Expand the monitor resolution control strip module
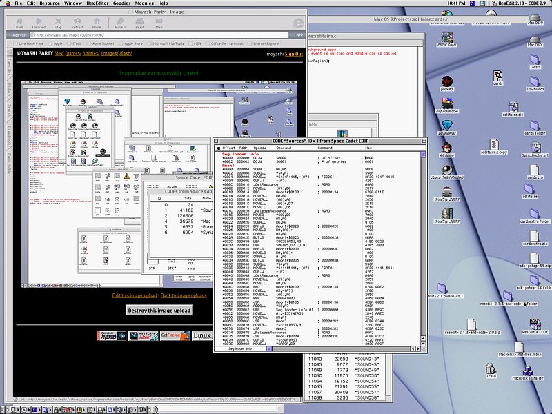Screen dimensions: 552x414 [x=90, y=410]
